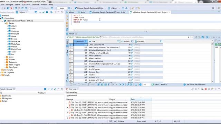The image size is (221, 124).
Task: Switch to the Database Navigator tab
Action: tap(7, 12)
